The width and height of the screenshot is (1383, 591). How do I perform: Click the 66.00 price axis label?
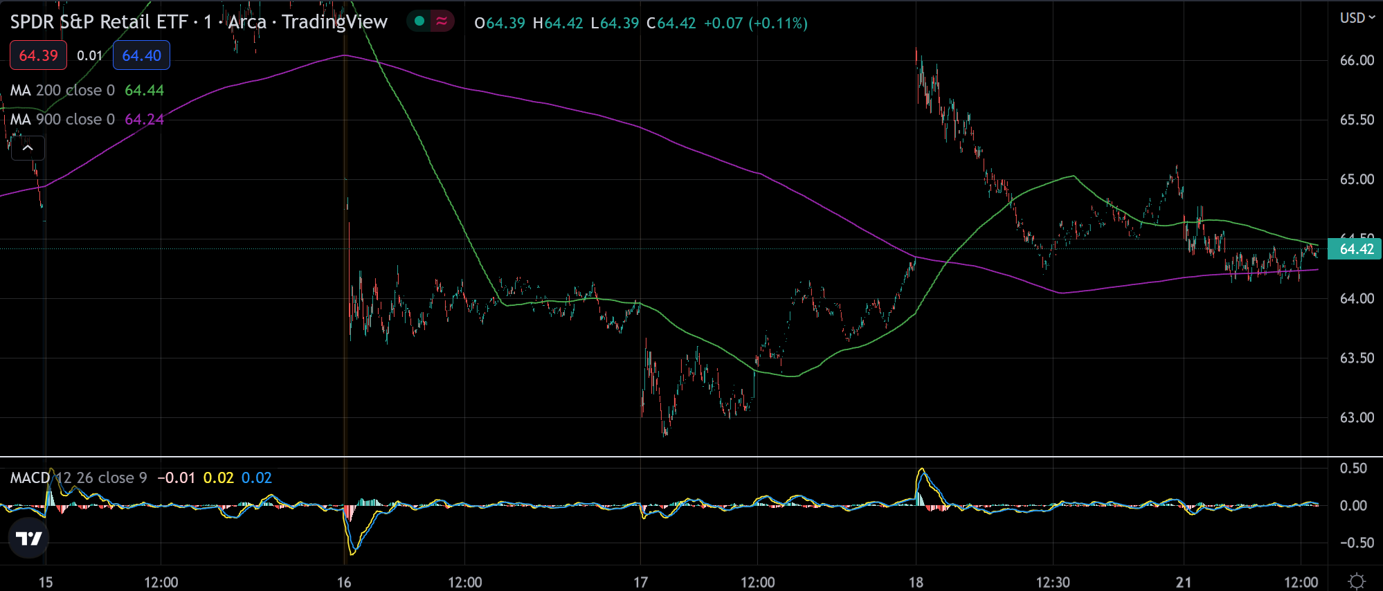[x=1357, y=60]
